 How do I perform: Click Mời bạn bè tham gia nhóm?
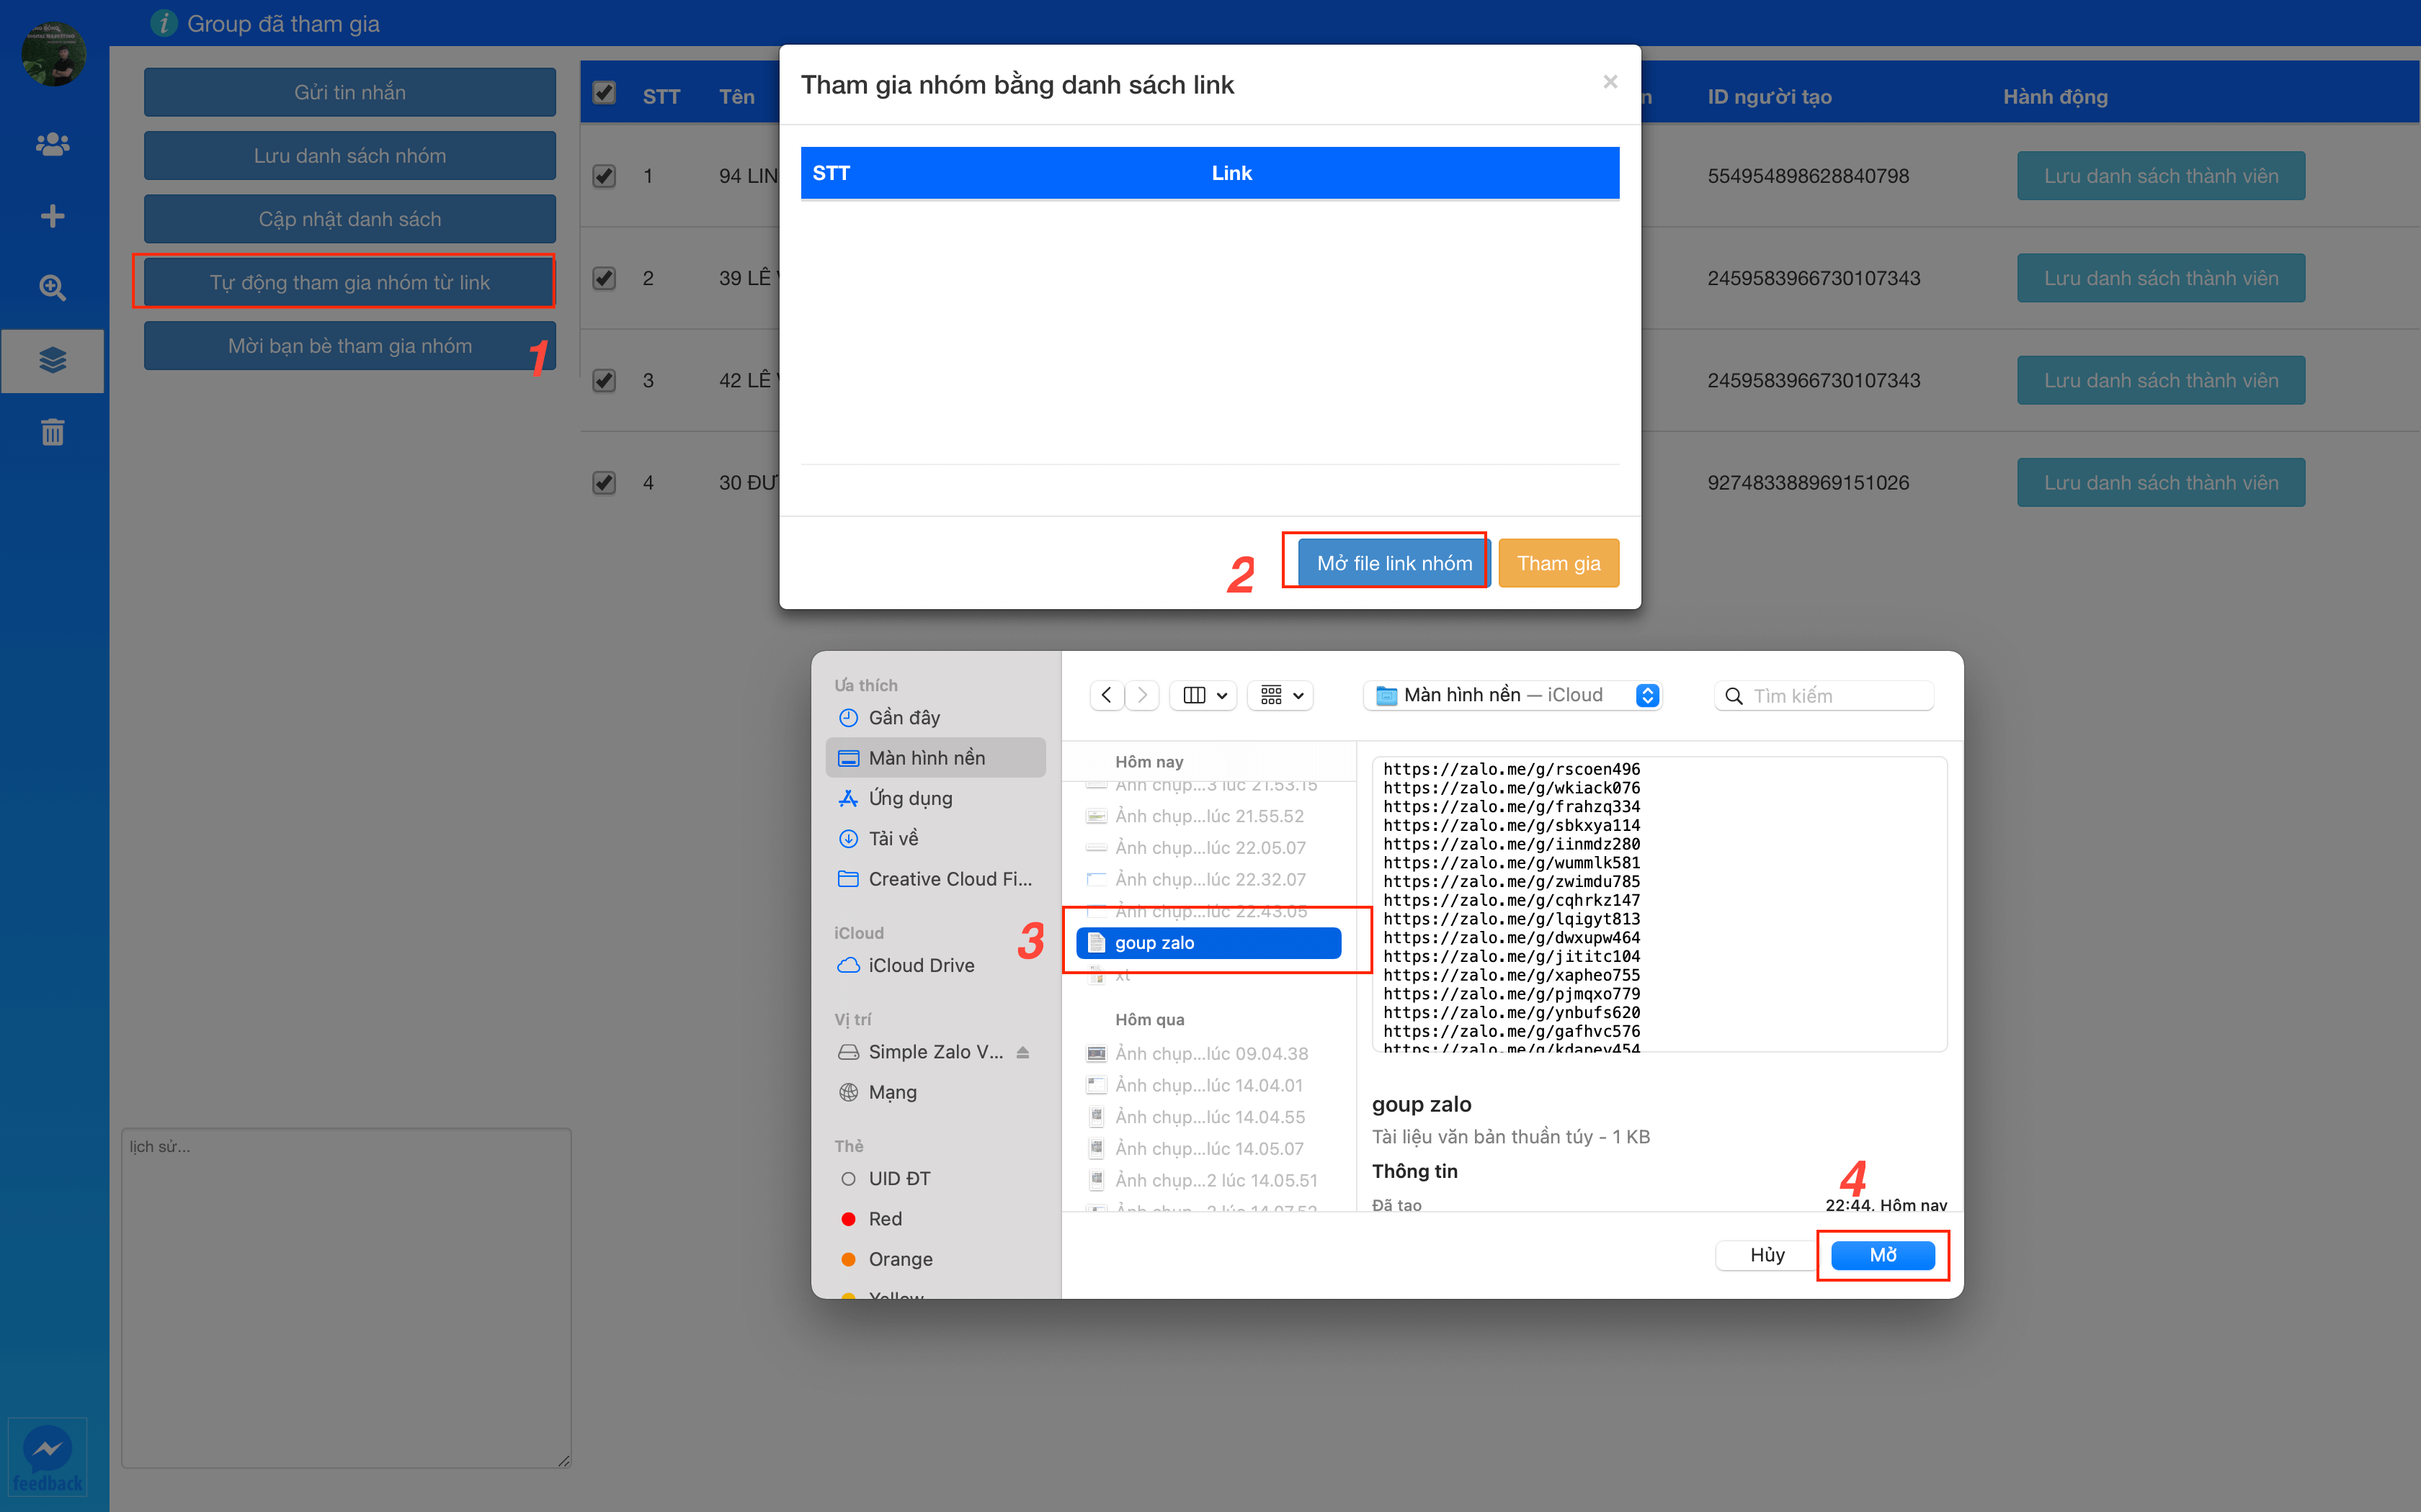coord(349,346)
